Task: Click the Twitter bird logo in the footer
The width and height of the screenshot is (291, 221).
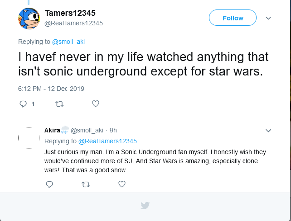Action: [145, 206]
